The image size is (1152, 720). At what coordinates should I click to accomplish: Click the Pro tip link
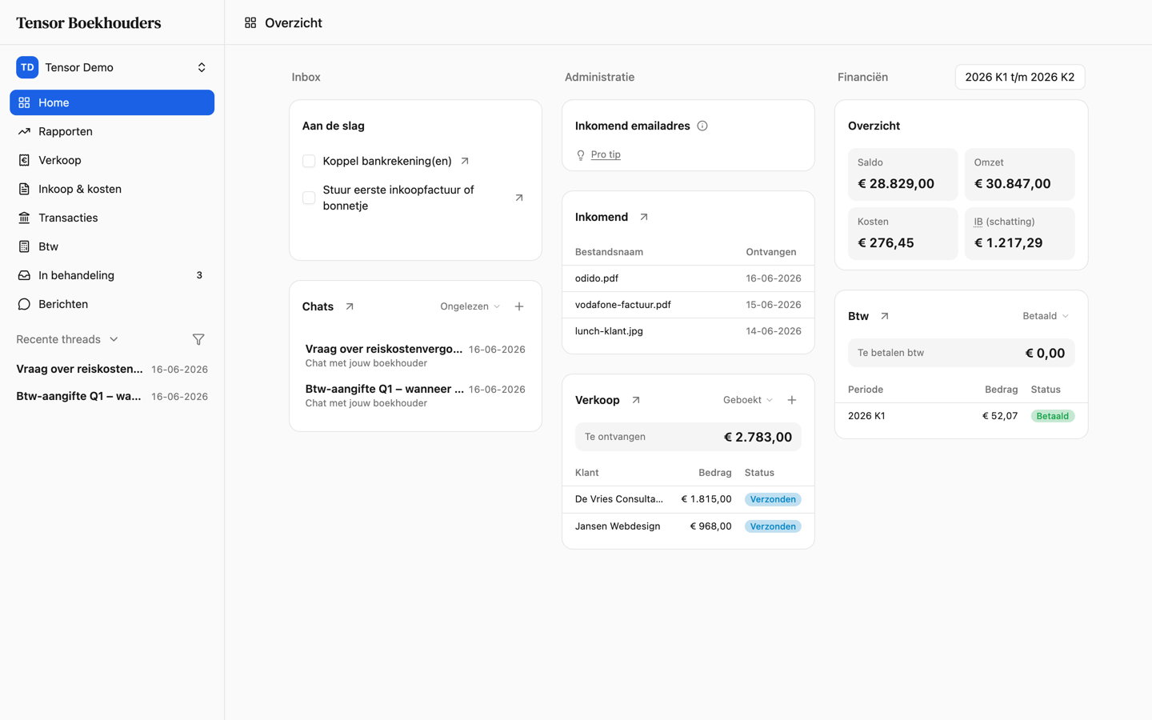(x=606, y=154)
